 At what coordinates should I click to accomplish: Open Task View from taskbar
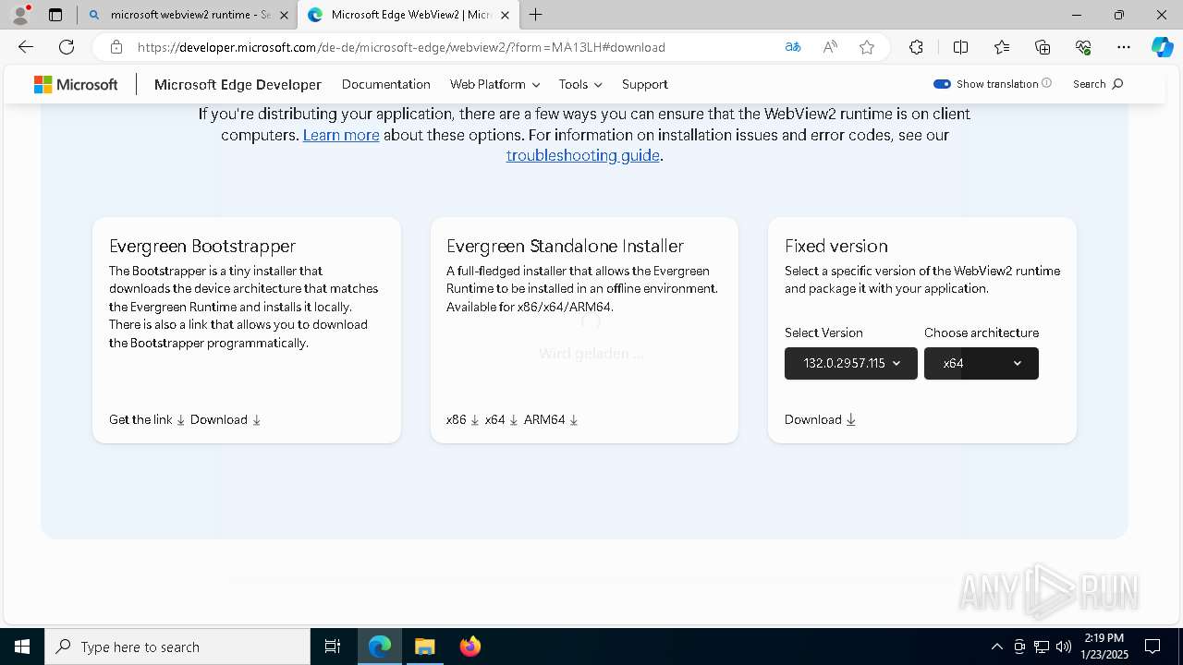[x=333, y=647]
